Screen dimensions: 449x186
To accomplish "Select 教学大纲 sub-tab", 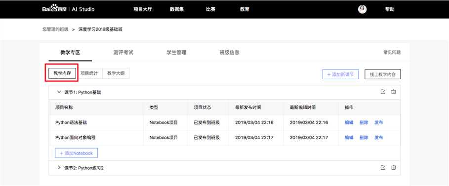I will click(x=116, y=73).
